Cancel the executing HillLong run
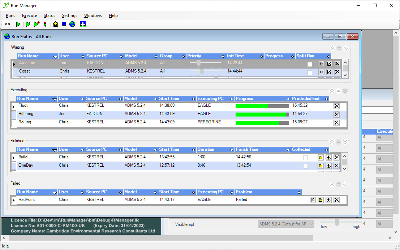 (x=336, y=114)
